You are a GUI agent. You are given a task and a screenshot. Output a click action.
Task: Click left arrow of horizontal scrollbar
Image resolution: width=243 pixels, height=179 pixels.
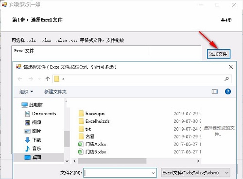pyautogui.click(x=74, y=161)
